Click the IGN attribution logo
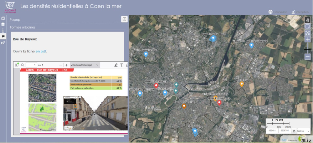 [284, 140]
